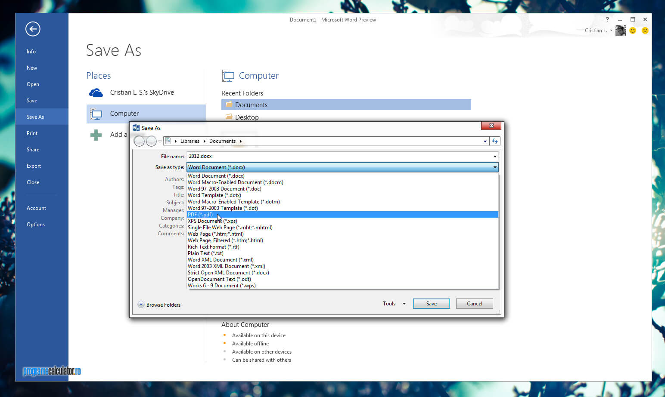Image resolution: width=665 pixels, height=397 pixels.
Task: Click the user account picture thumbnail
Action: tap(621, 31)
